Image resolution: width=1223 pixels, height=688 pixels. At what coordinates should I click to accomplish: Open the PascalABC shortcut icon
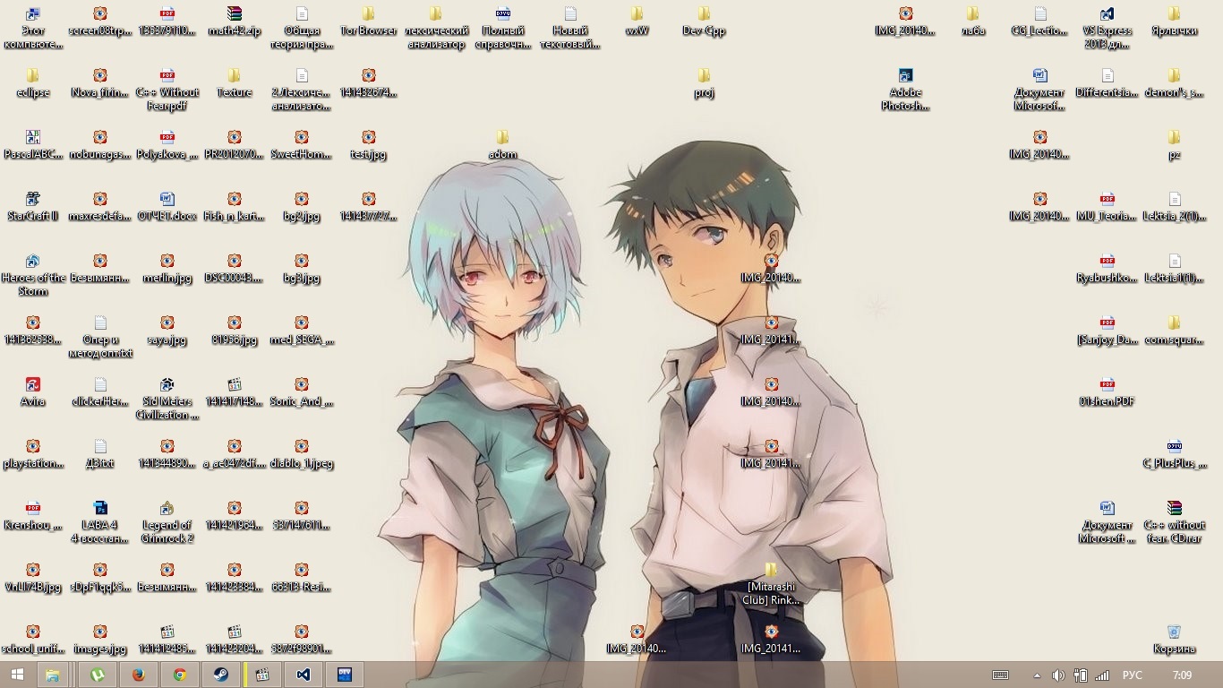coord(33,145)
